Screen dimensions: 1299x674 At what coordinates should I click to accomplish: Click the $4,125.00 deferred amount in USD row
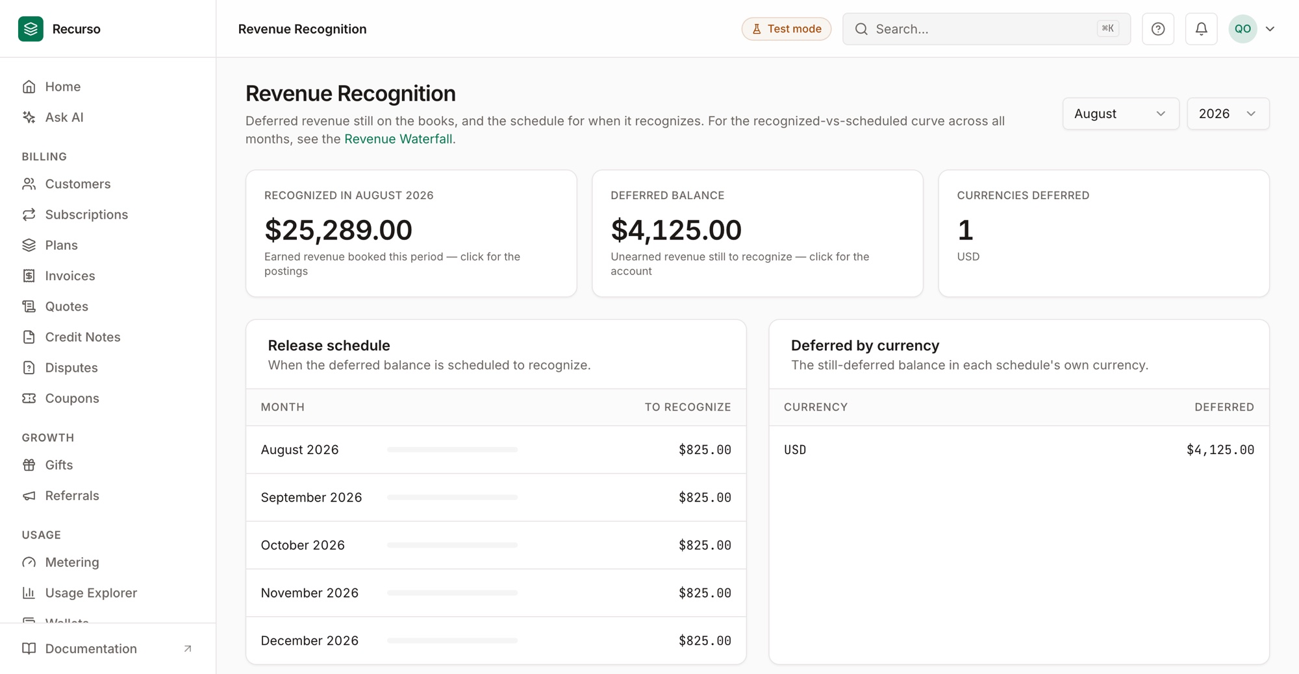click(1220, 450)
